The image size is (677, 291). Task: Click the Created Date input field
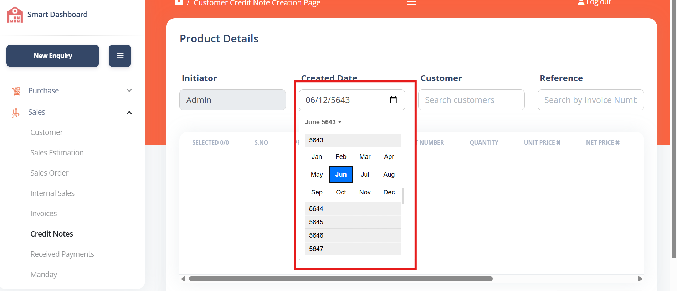coord(352,100)
